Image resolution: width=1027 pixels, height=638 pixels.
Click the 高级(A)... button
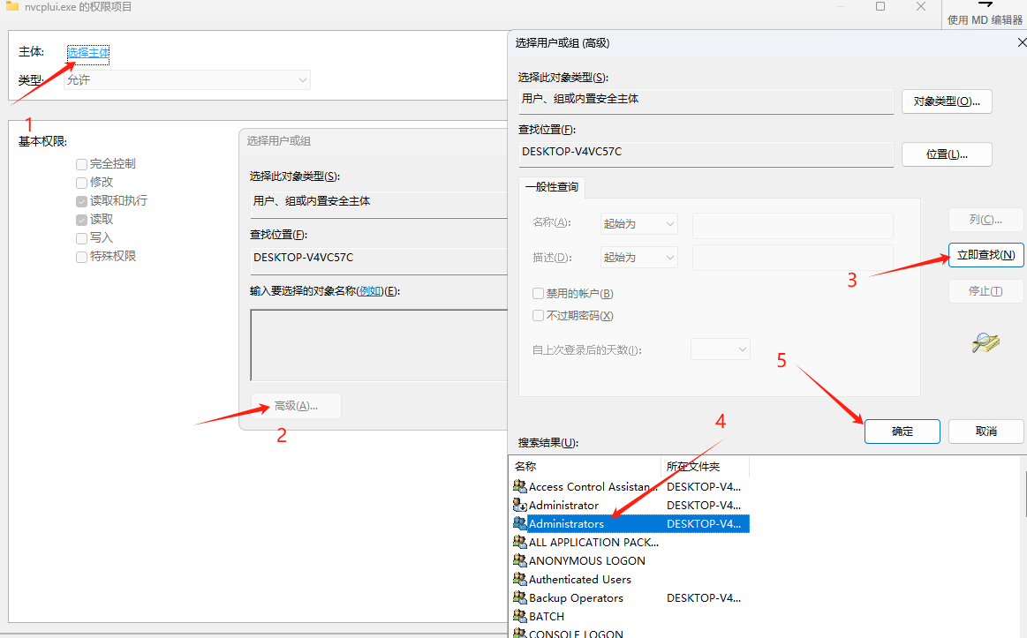[x=296, y=406]
